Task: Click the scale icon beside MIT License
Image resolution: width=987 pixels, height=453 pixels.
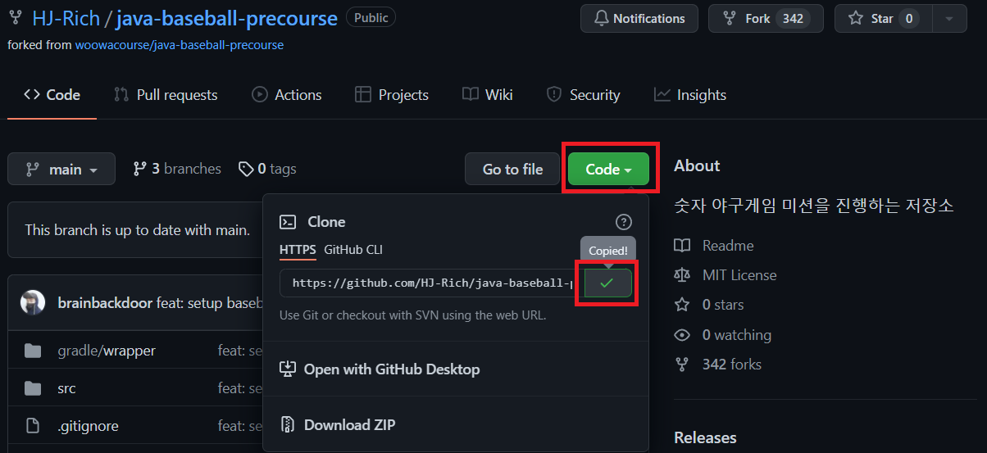Action: [682, 275]
